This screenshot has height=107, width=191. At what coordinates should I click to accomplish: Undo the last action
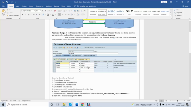tap(7, 2)
